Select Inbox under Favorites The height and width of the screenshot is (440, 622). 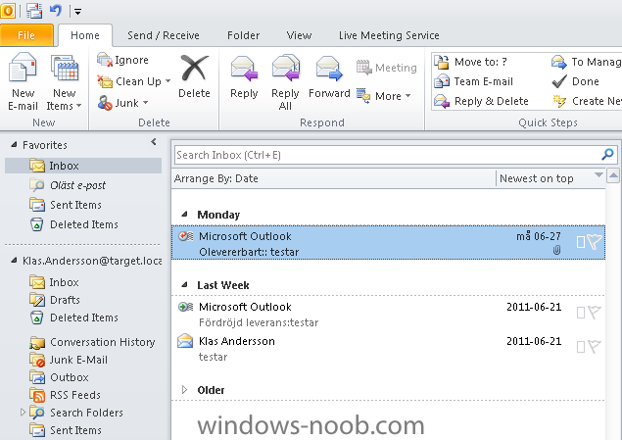click(x=83, y=166)
